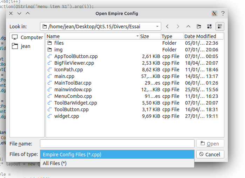Click the date 14/05/... 13:17
The image size is (245, 178).
click(x=202, y=76)
